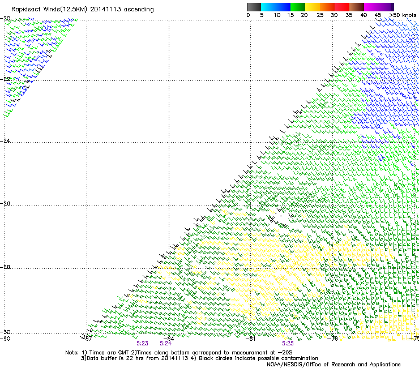Select the '10' legend scale label
This screenshot has width=419, height=368.
pos(277,15)
